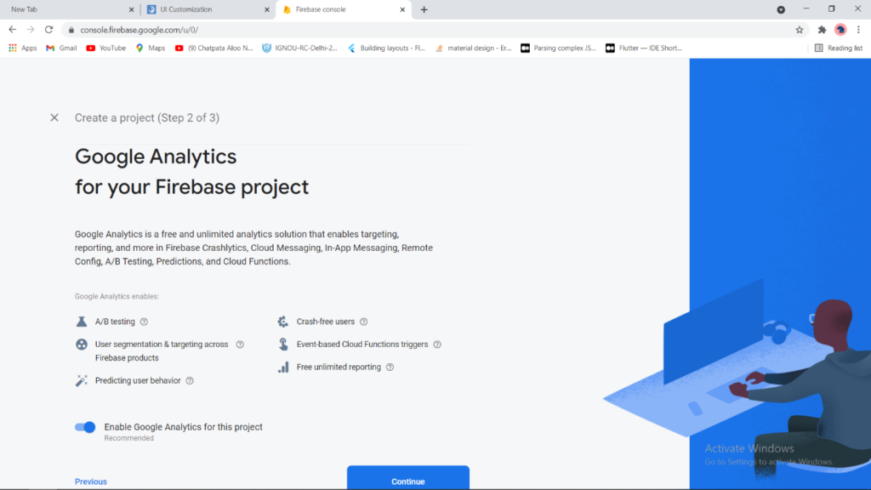Viewport: 871px width, 490px height.
Task: Open the Chrome profile avatar
Action: (x=840, y=30)
